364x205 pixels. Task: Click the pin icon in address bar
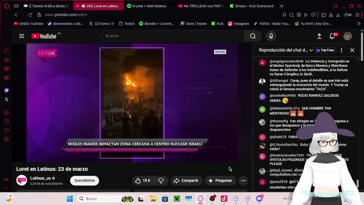point(284,15)
